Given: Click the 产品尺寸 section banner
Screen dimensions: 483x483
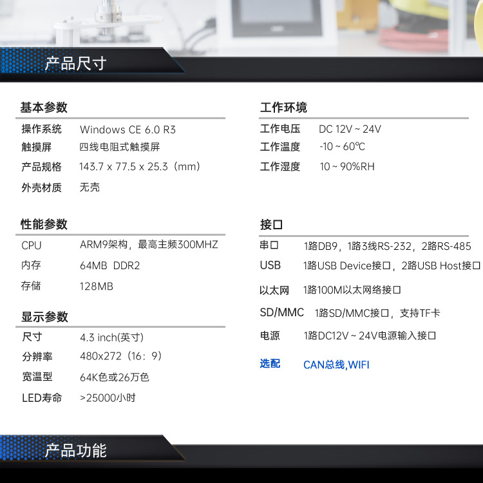Looking at the screenshot, I should tap(75, 64).
